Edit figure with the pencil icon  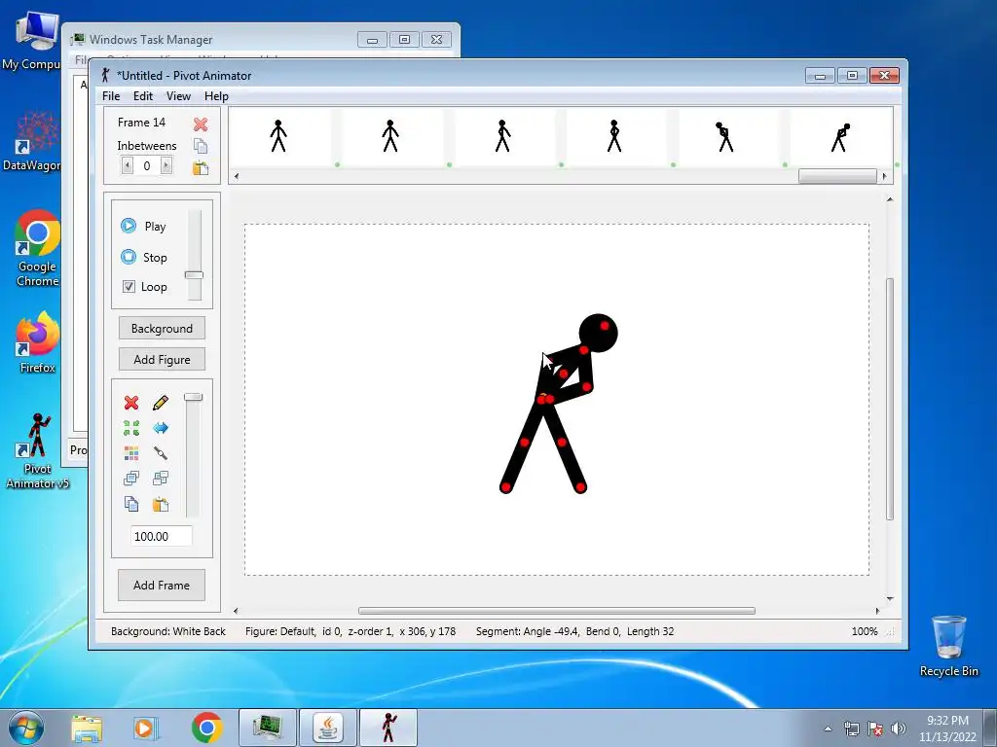(x=161, y=403)
